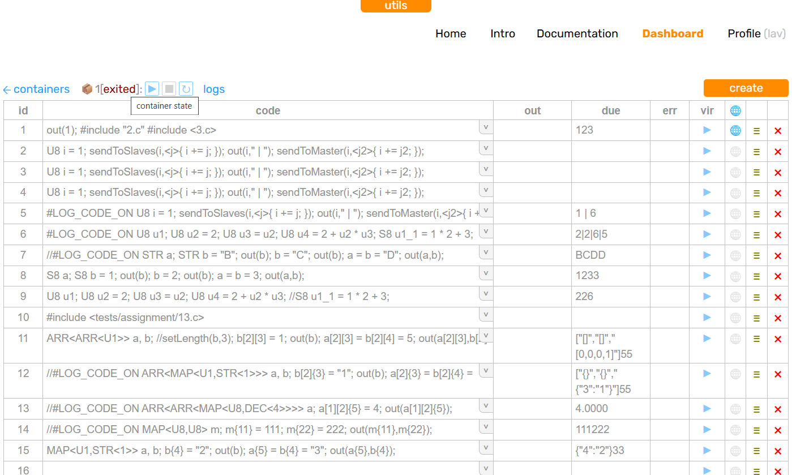792x475 pixels.
Task: Run row 11 with the play icon
Action: [x=707, y=339]
